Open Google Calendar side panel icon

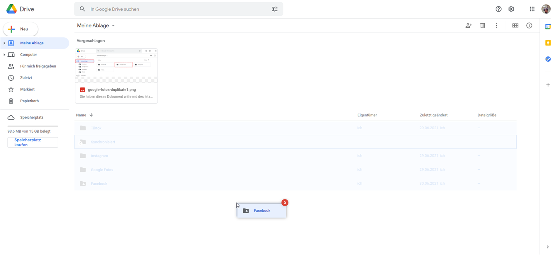[x=548, y=27]
